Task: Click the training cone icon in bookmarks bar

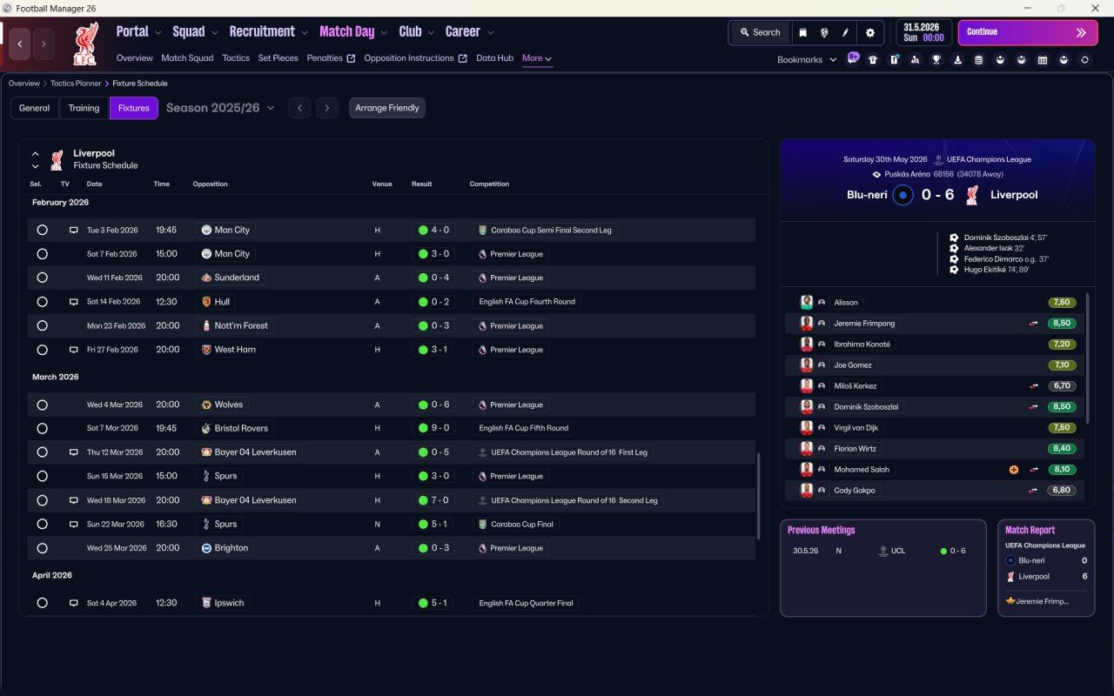Action: tap(957, 60)
